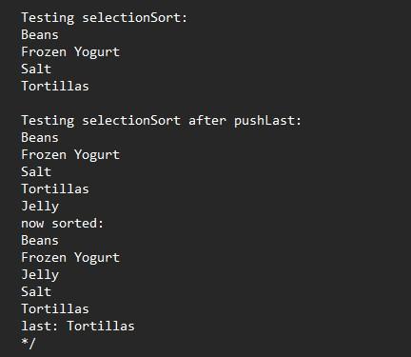Click the 'Testing selectionSort:' heading line
The height and width of the screenshot is (357, 411).
[105, 18]
